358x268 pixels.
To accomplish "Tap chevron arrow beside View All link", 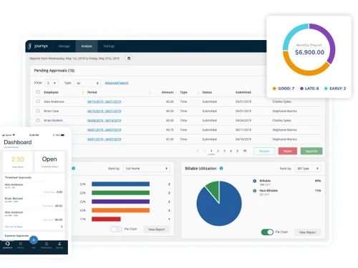I will tap(62, 227).
